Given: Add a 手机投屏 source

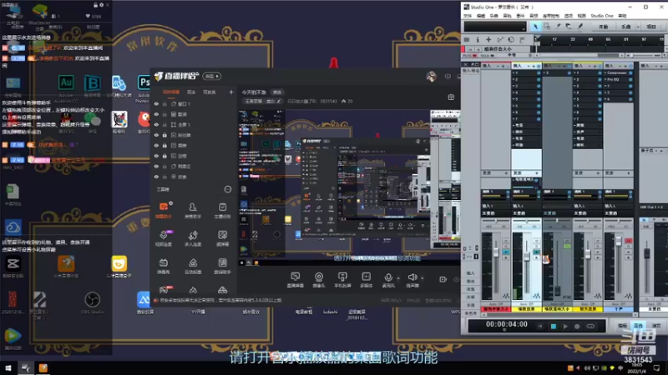Looking at the screenshot, I should (342, 280).
